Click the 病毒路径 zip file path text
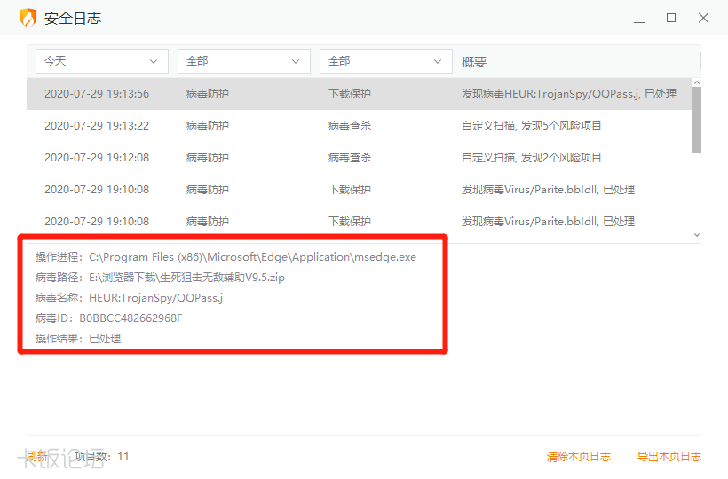Screen dimensions: 728x479 pos(186,278)
